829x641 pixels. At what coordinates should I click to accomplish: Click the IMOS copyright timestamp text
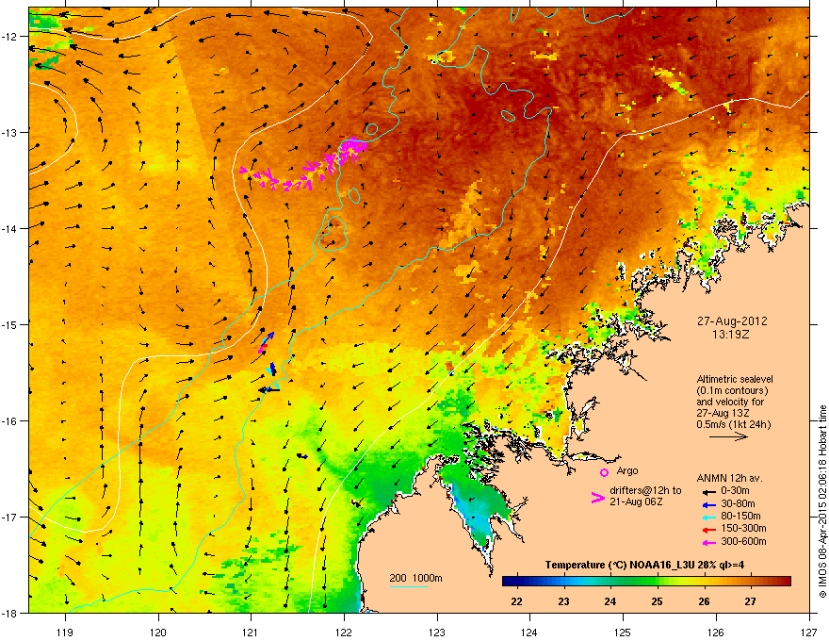(x=822, y=501)
